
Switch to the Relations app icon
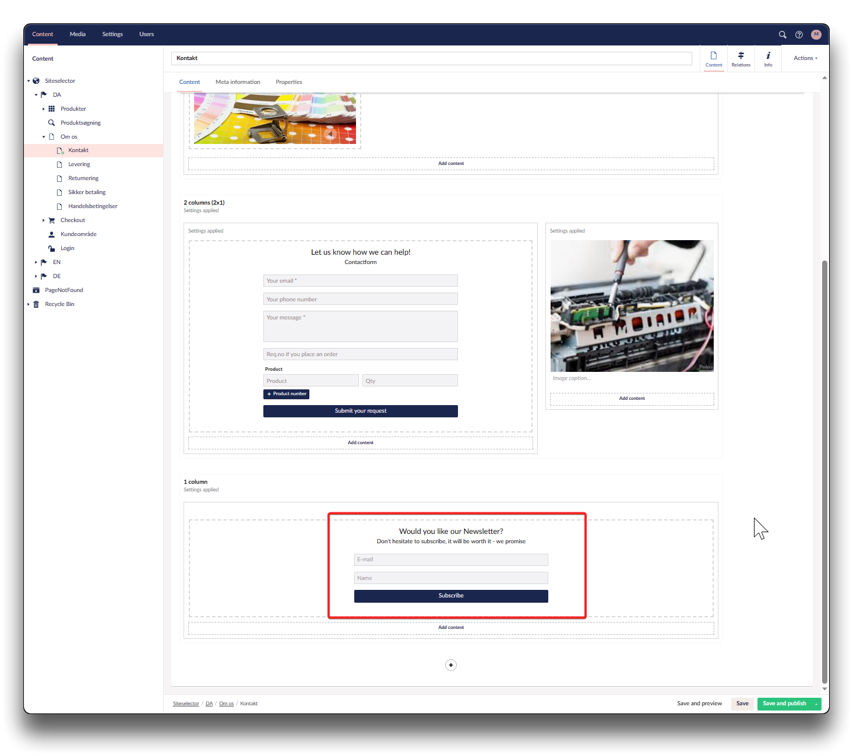(x=741, y=59)
